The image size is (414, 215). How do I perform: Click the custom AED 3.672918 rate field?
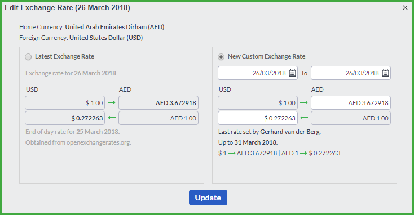pyautogui.click(x=351, y=103)
